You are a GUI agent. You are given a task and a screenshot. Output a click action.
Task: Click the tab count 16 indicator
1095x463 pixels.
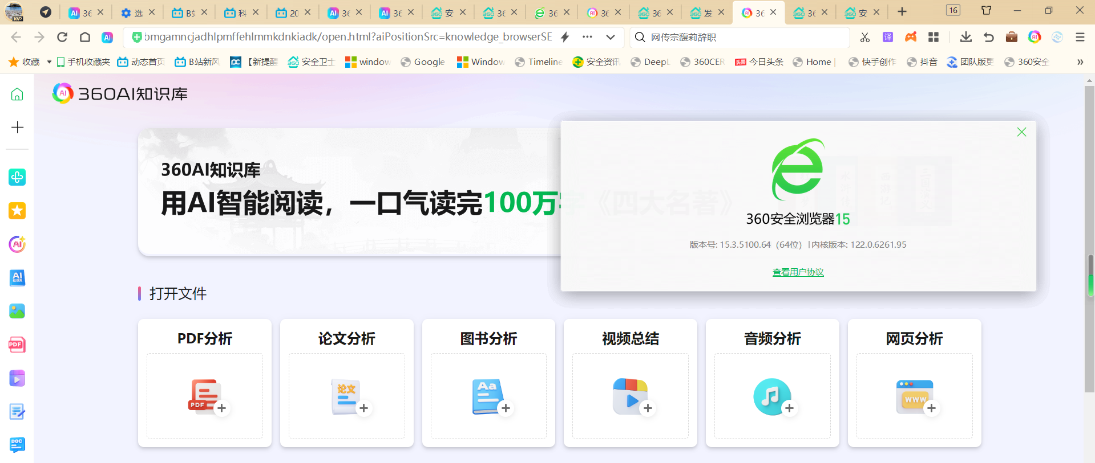(x=953, y=10)
